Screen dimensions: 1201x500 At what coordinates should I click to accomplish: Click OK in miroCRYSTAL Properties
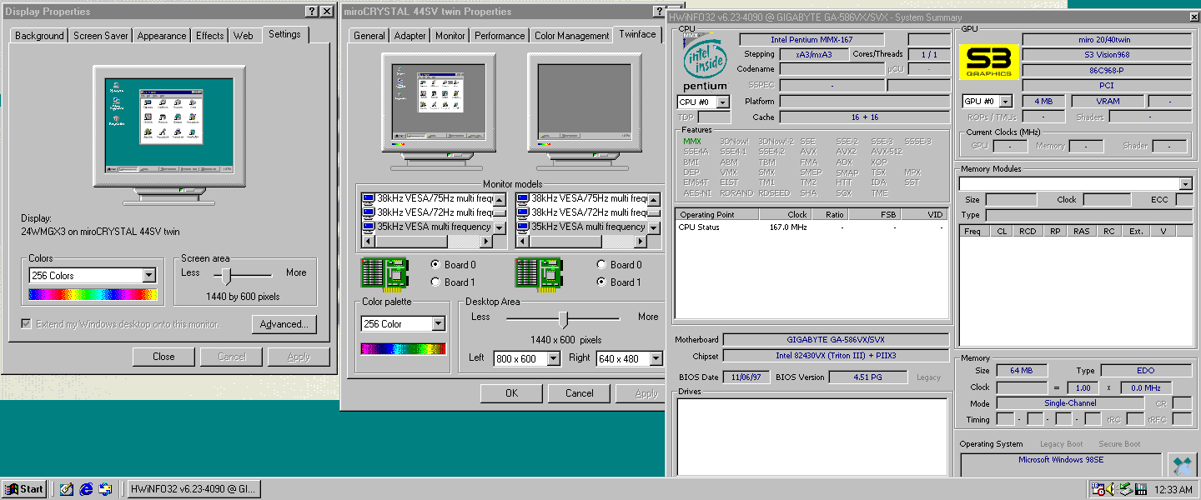511,393
